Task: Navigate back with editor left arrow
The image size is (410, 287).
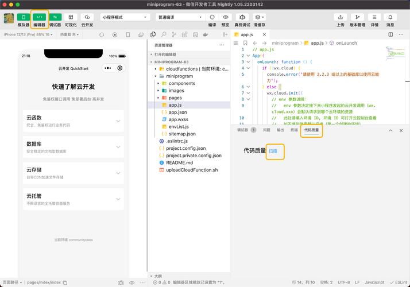Action: [255, 43]
